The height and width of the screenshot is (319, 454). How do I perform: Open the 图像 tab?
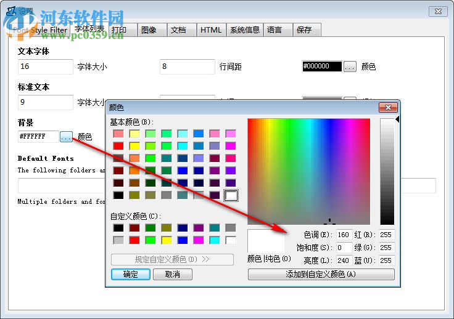pos(152,30)
